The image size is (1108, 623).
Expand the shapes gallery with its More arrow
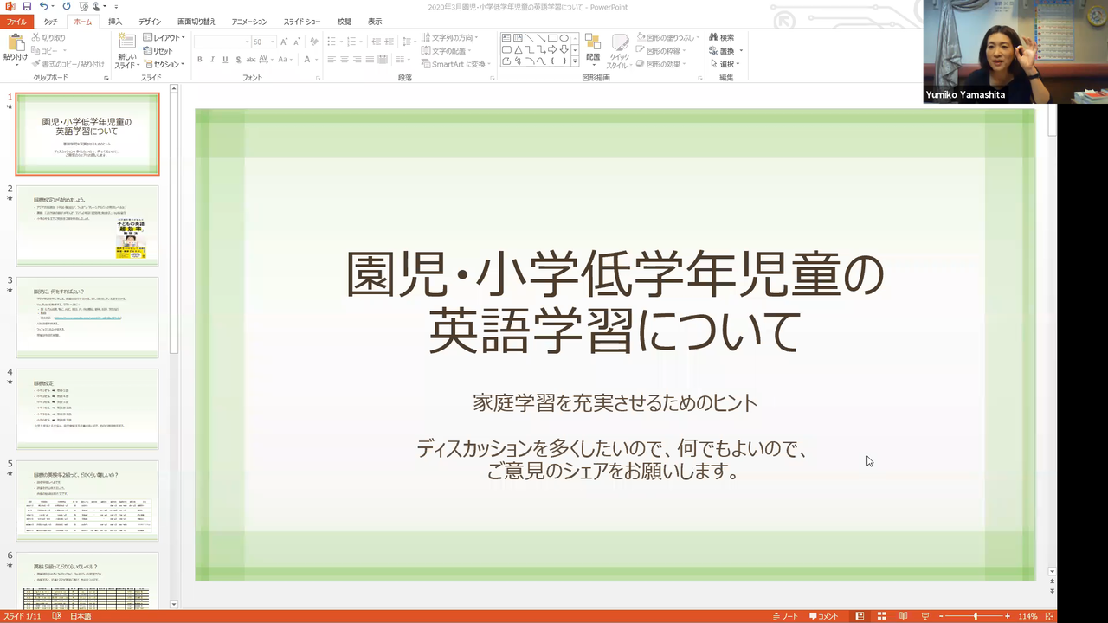click(x=574, y=63)
